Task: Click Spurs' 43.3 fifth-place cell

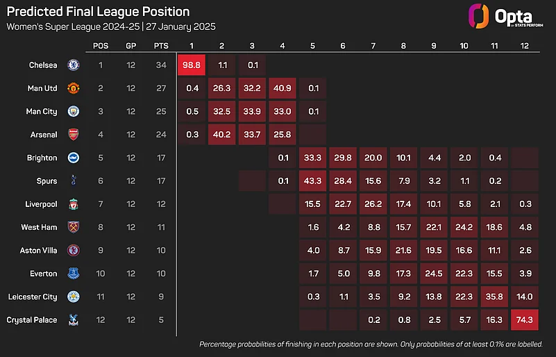Action: click(313, 181)
